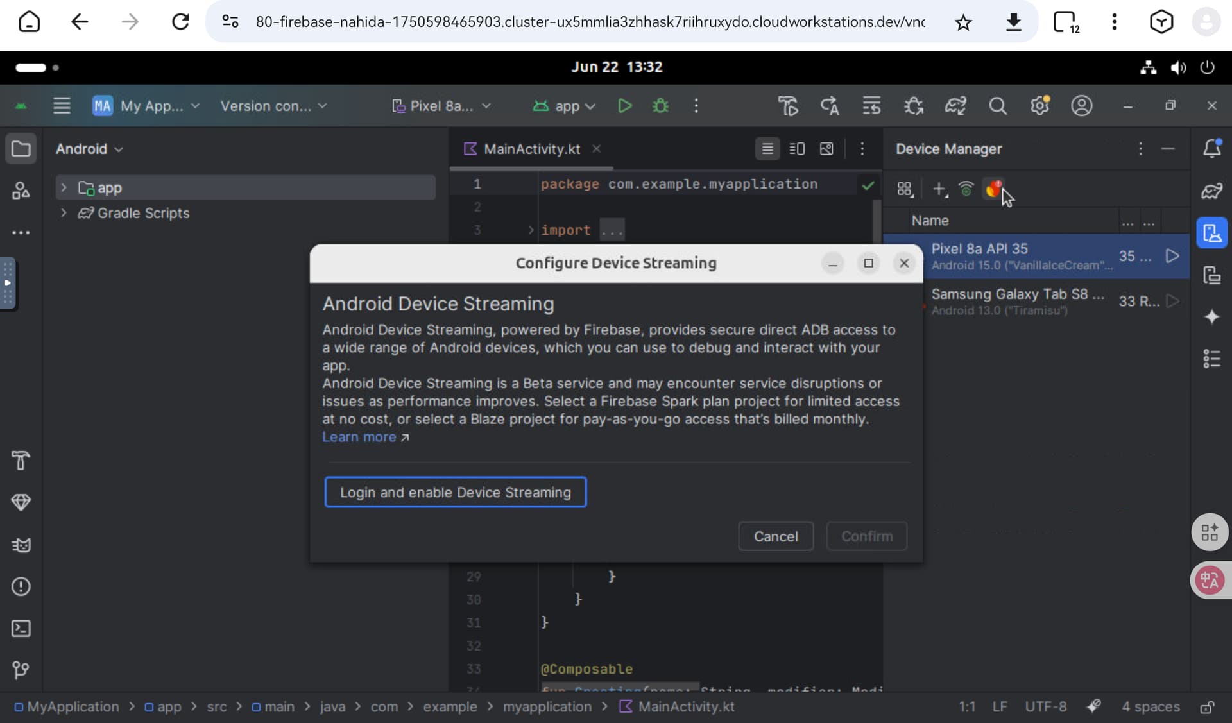Expand the Gradle Scripts node

(64, 213)
